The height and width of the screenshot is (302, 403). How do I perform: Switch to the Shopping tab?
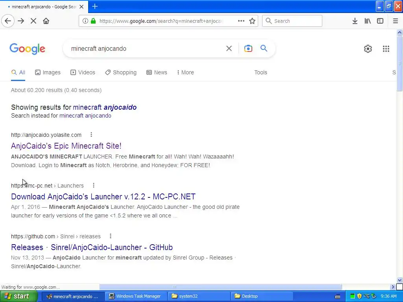121,72
